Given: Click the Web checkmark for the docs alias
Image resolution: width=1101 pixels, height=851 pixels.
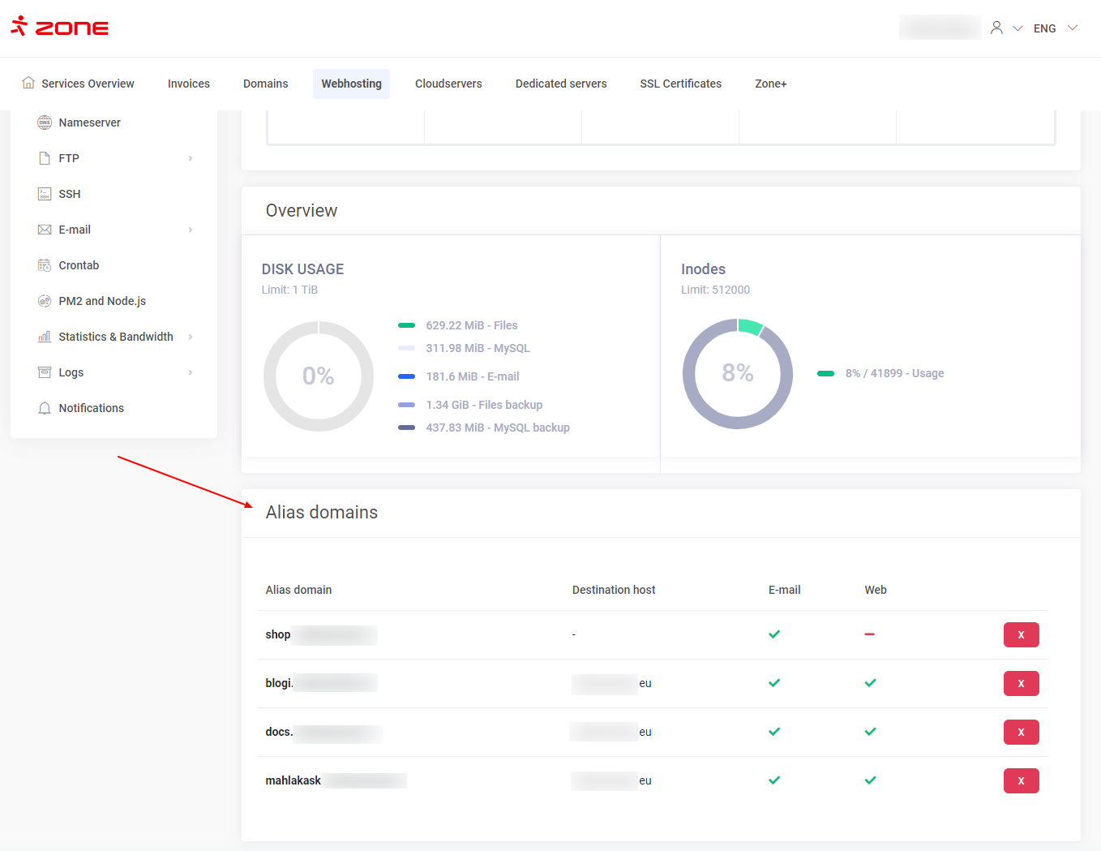Looking at the screenshot, I should (870, 732).
